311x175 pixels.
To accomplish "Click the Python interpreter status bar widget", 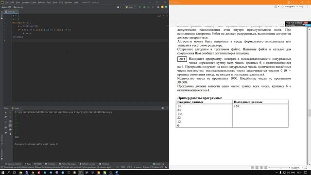I will (153, 167).
